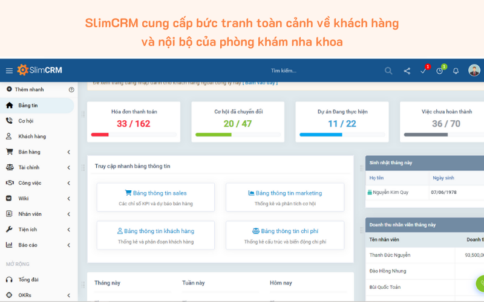Click the phone icon of Cơ hội
Viewport: 484px width, 302px height.
point(9,121)
